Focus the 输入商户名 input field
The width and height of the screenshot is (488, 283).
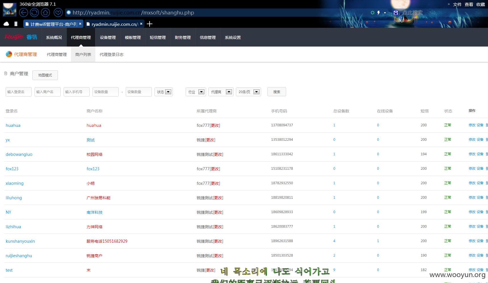48,92
